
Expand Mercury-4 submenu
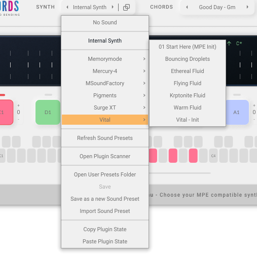click(105, 71)
